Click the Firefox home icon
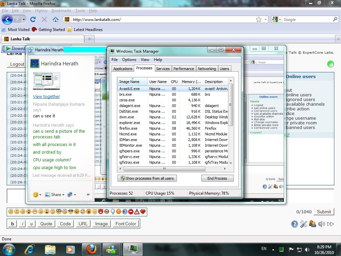The image size is (341, 256). pyautogui.click(x=56, y=19)
